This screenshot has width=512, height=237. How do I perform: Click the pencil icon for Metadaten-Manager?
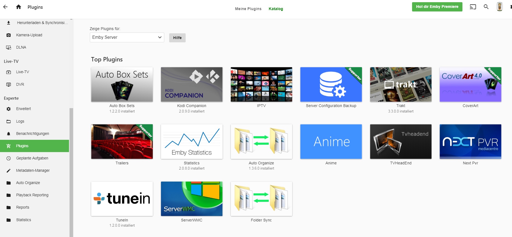pos(8,170)
